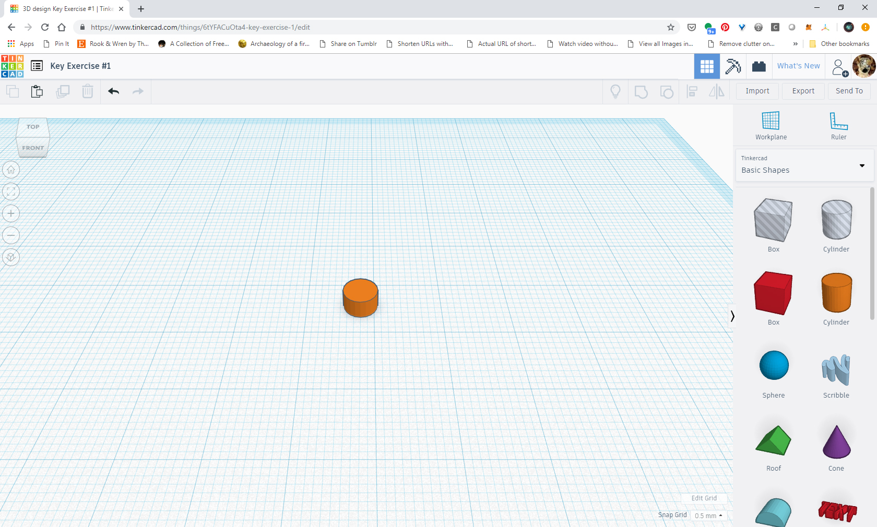Click Fit all in view button

click(11, 191)
